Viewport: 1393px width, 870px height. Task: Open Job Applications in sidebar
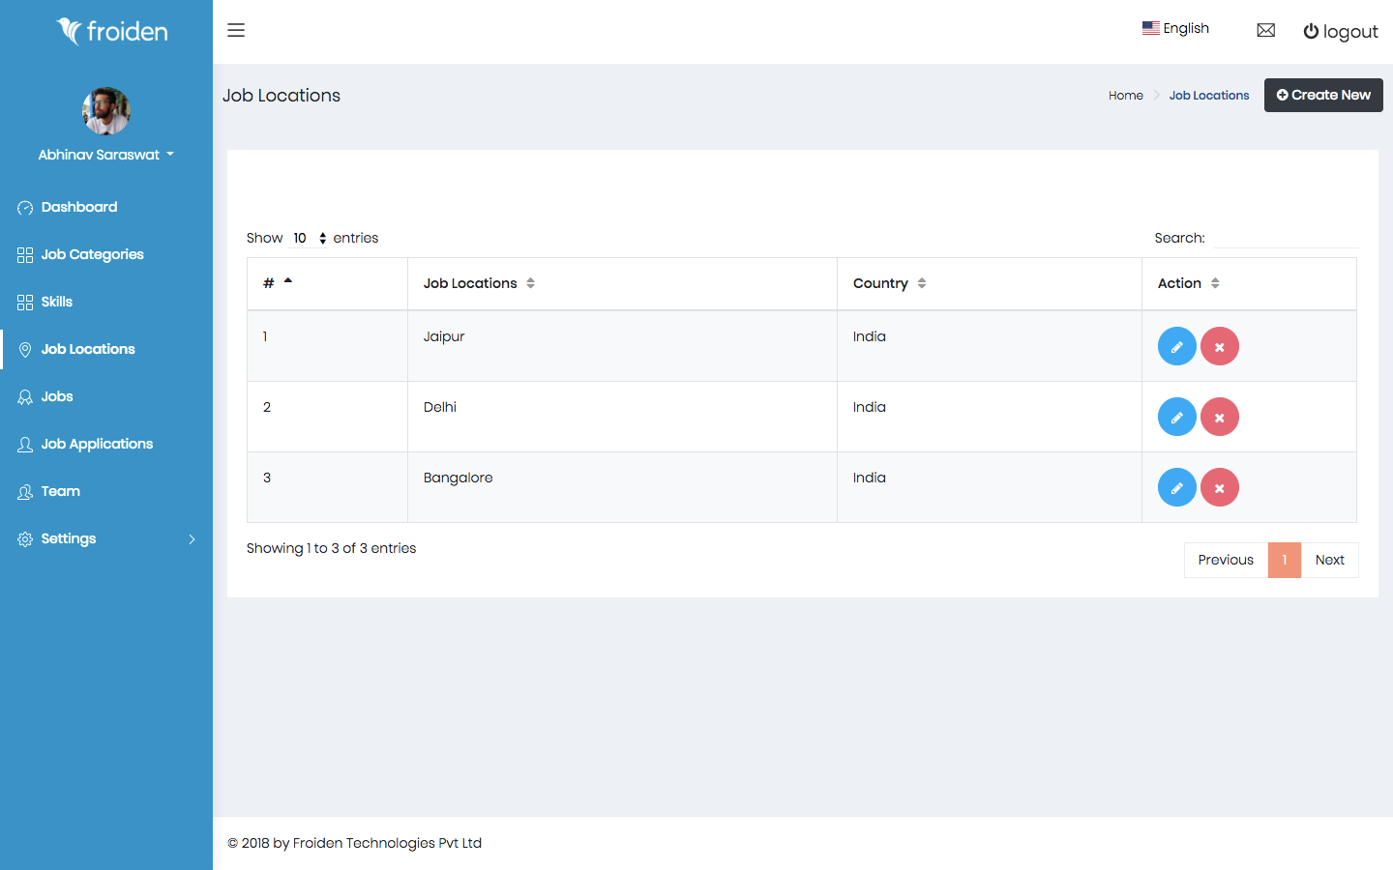(106, 444)
